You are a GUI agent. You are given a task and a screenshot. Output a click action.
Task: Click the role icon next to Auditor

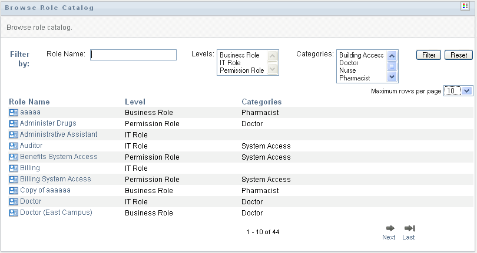coord(14,146)
